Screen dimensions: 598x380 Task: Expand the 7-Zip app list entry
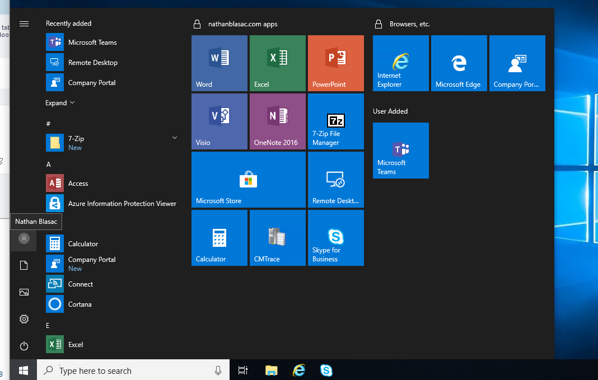point(174,137)
